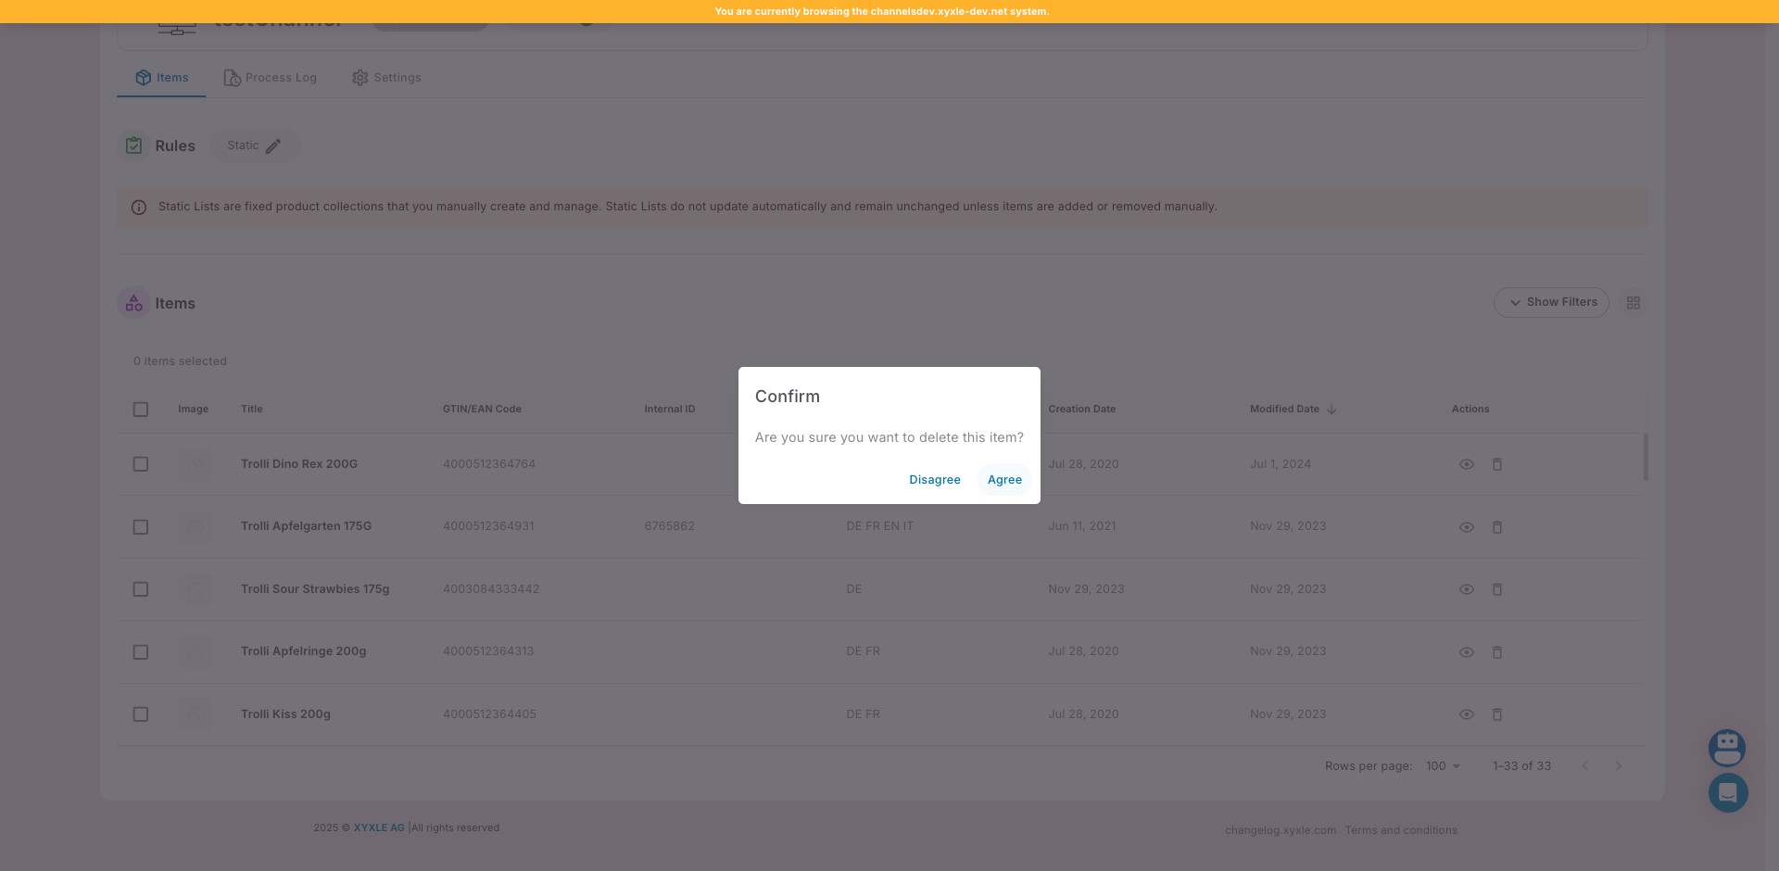Click the Rules clipboard icon
Image resolution: width=1779 pixels, height=871 pixels.
click(133, 145)
